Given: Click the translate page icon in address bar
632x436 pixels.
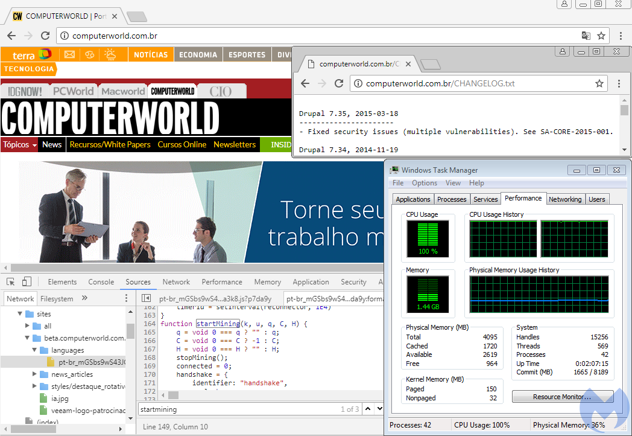Looking at the screenshot, I should [x=586, y=36].
